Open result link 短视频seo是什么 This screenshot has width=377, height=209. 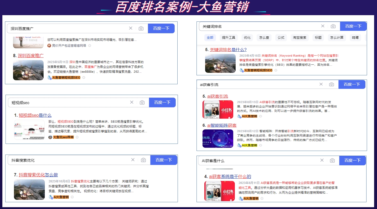(x=35, y=115)
